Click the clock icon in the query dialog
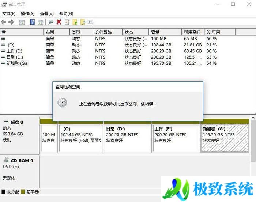The width and height of the screenshot is (256, 202). click(x=62, y=102)
